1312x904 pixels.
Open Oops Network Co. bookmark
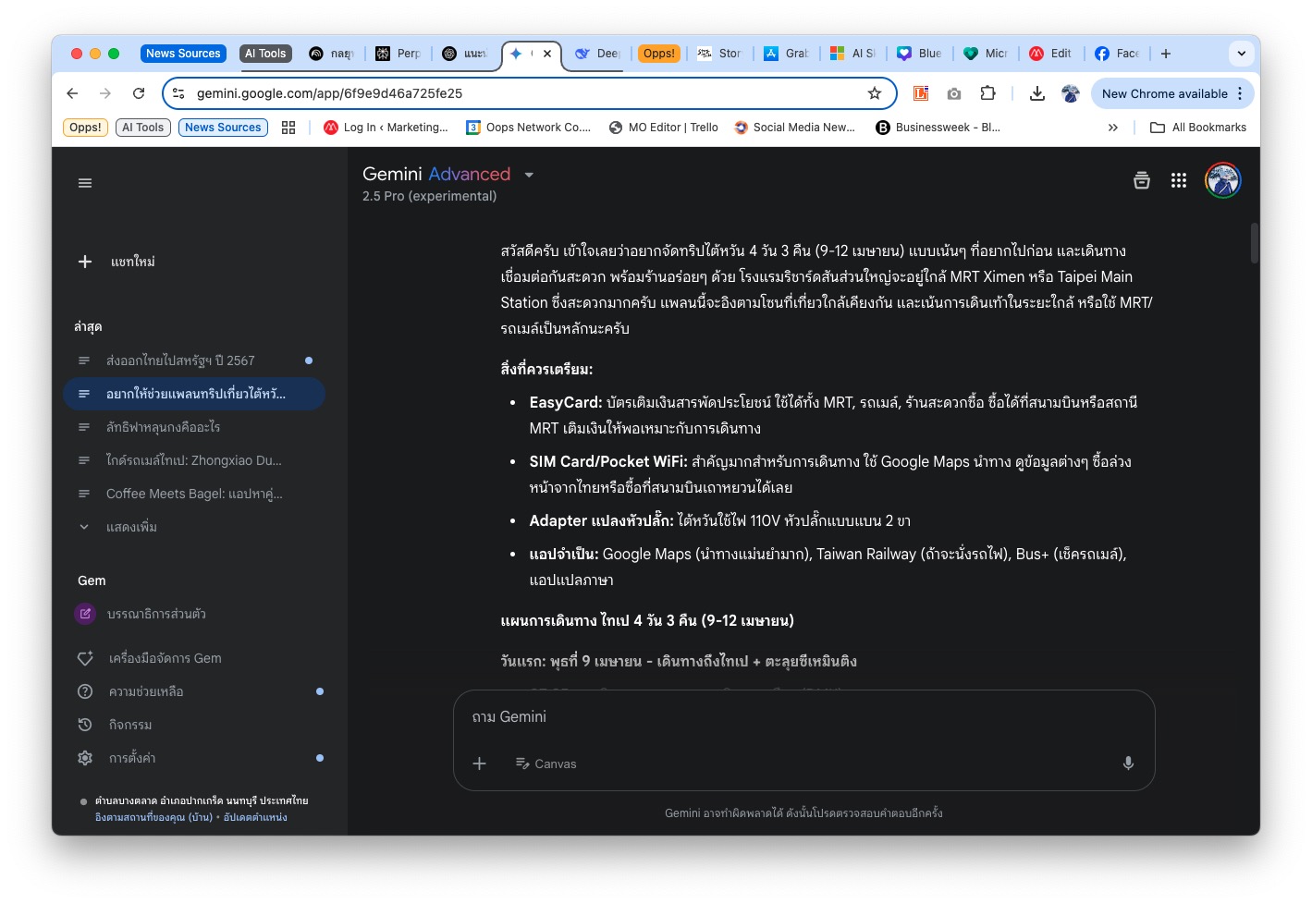[528, 128]
